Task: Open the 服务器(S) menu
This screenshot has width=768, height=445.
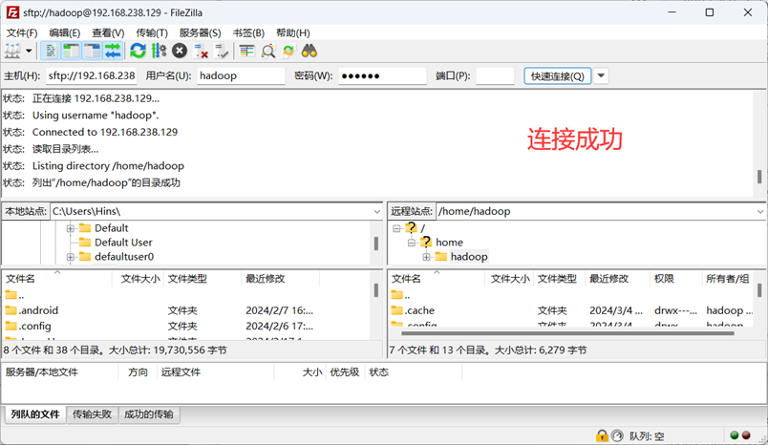Action: point(200,32)
